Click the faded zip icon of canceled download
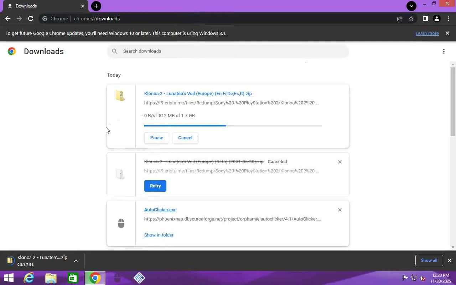The image size is (456, 285). point(120,174)
